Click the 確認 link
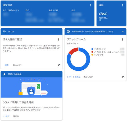 tap(6, 65)
